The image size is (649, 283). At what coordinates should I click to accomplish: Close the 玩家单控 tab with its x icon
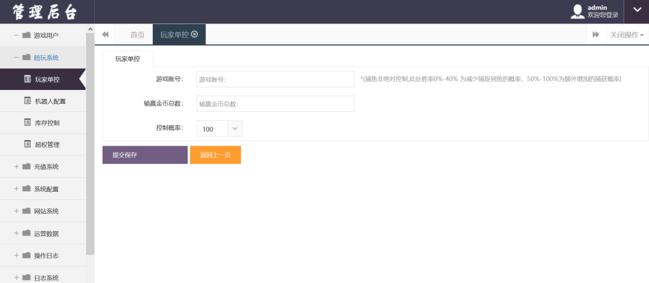pyautogui.click(x=194, y=34)
